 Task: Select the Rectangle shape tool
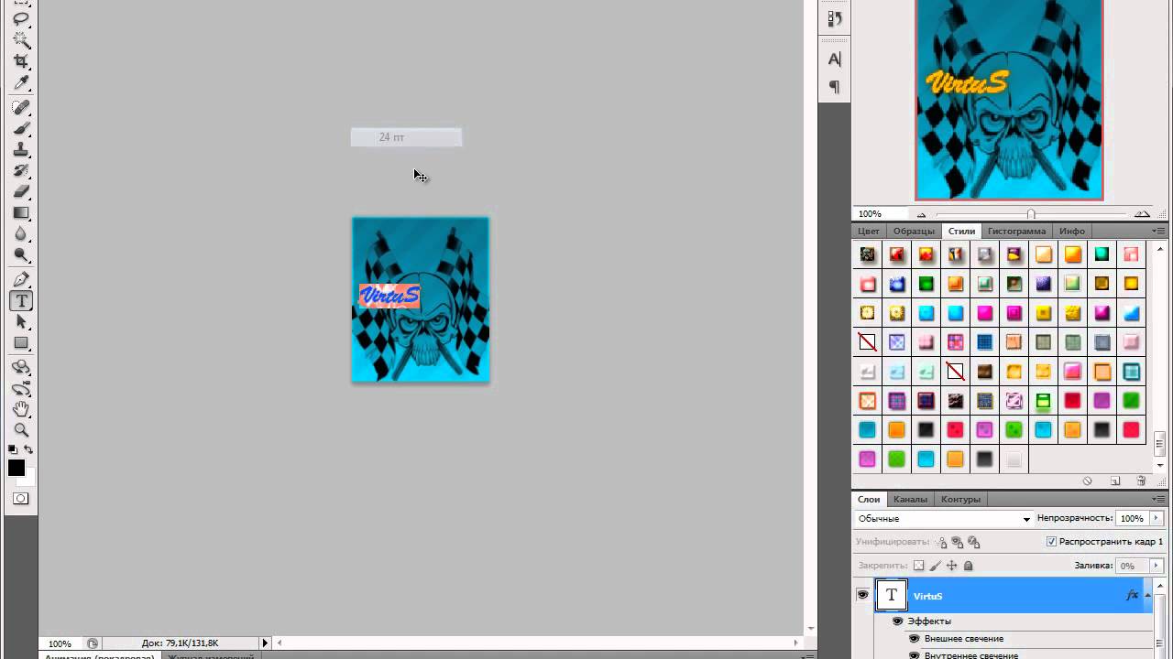[21, 342]
